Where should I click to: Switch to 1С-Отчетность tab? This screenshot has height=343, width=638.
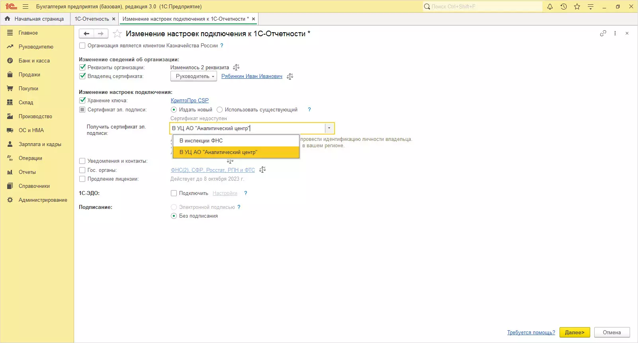[92, 19]
